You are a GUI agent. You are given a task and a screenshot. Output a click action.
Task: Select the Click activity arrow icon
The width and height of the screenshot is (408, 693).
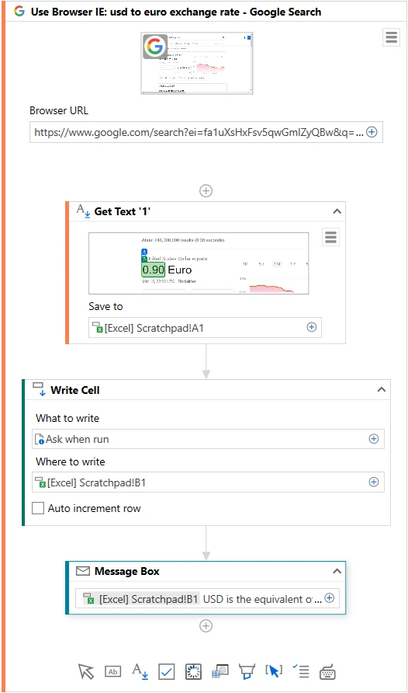pyautogui.click(x=86, y=671)
